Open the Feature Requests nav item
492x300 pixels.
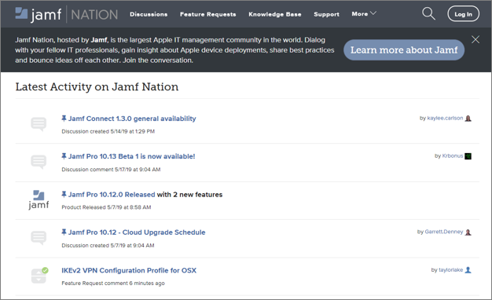207,14
